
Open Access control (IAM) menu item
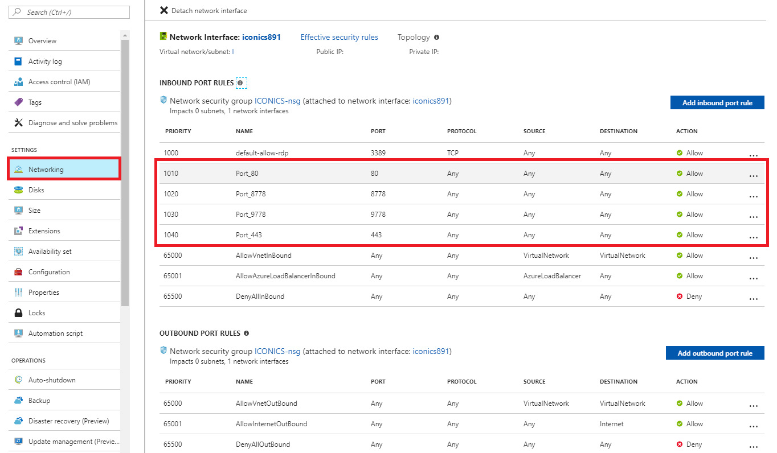pyautogui.click(x=64, y=82)
